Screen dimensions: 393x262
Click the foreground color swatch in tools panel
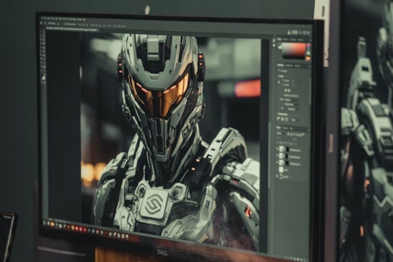coord(42,75)
